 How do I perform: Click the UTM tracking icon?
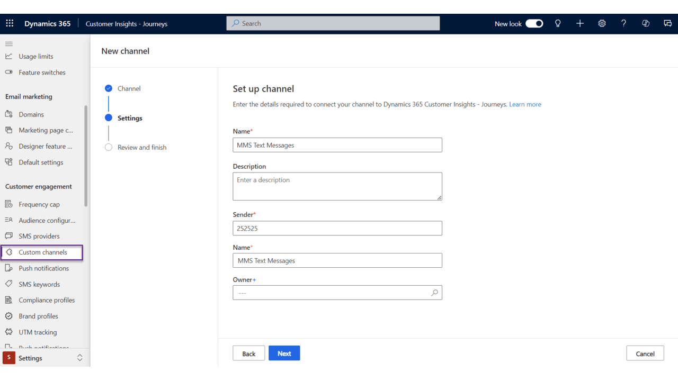coord(9,332)
